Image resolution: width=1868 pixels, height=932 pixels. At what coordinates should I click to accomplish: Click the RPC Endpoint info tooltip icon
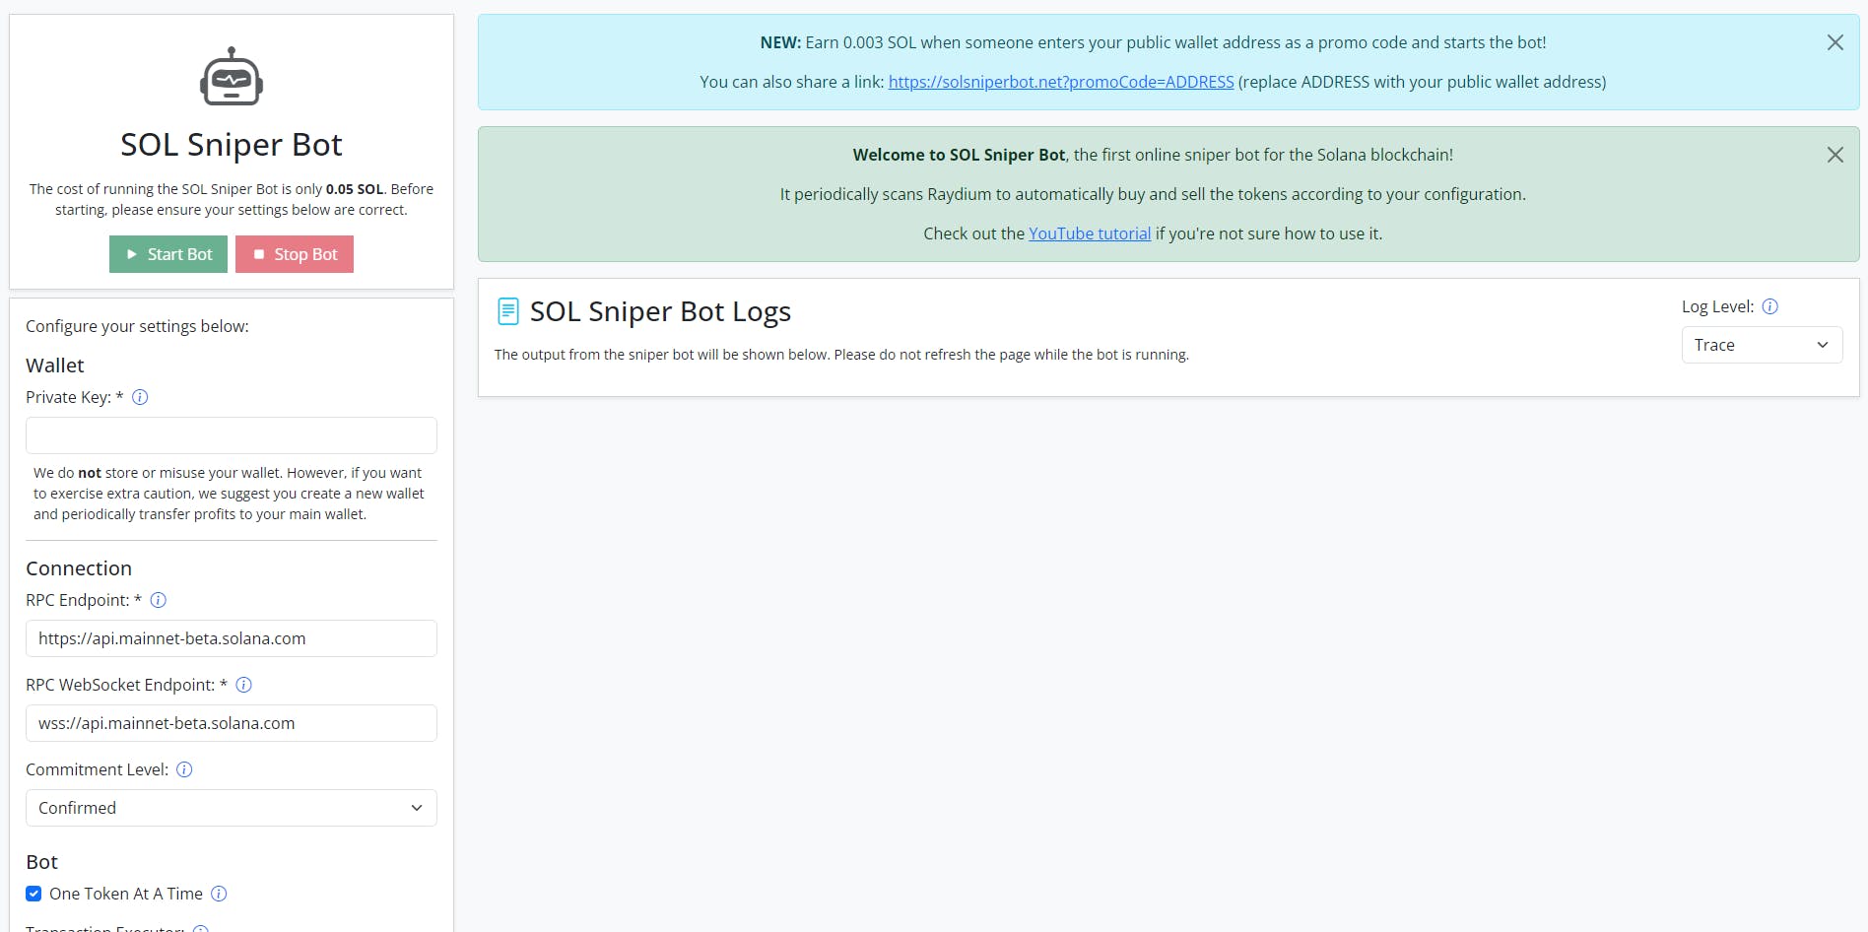(159, 600)
